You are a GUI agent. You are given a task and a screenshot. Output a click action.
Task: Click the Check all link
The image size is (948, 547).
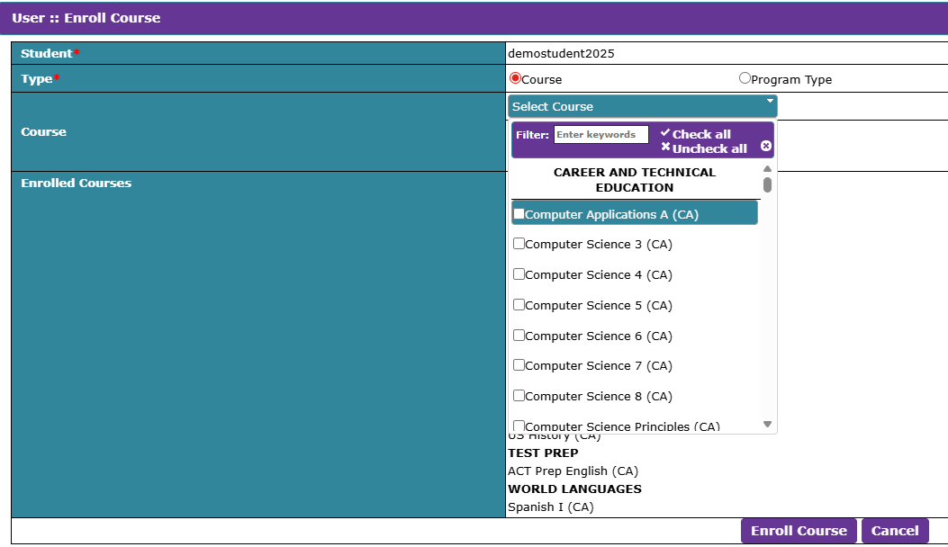701,134
